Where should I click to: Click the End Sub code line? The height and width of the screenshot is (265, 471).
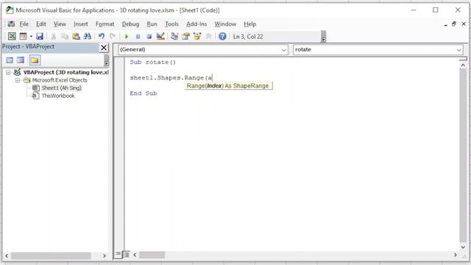click(x=144, y=93)
